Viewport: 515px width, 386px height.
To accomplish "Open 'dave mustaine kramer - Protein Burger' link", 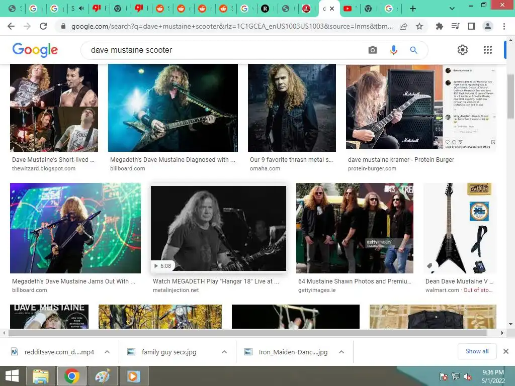I will pos(401,159).
